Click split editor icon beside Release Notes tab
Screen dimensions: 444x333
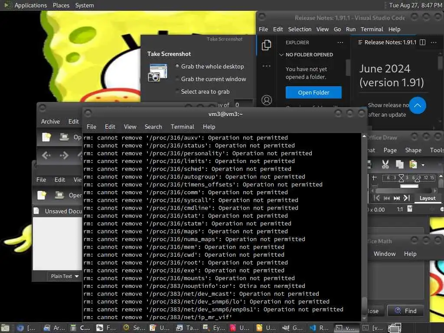pyautogui.click(x=422, y=42)
